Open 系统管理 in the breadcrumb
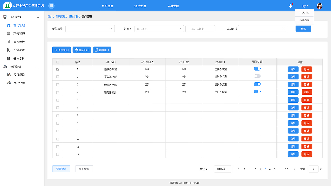This screenshot has width=331, height=186. coord(60,16)
